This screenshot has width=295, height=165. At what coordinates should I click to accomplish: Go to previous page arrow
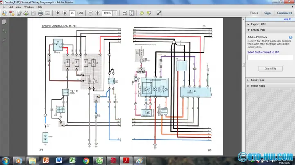tap(58, 13)
